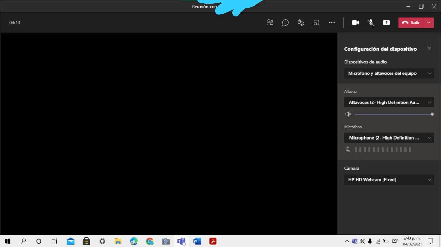Open the Cámara device dropdown
This screenshot has height=247, width=441.
[389, 179]
